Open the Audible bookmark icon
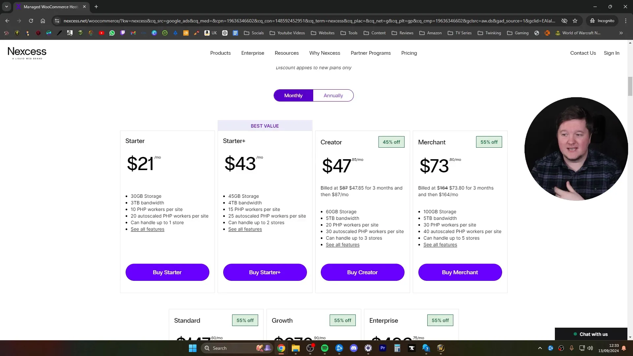 [x=186, y=33]
